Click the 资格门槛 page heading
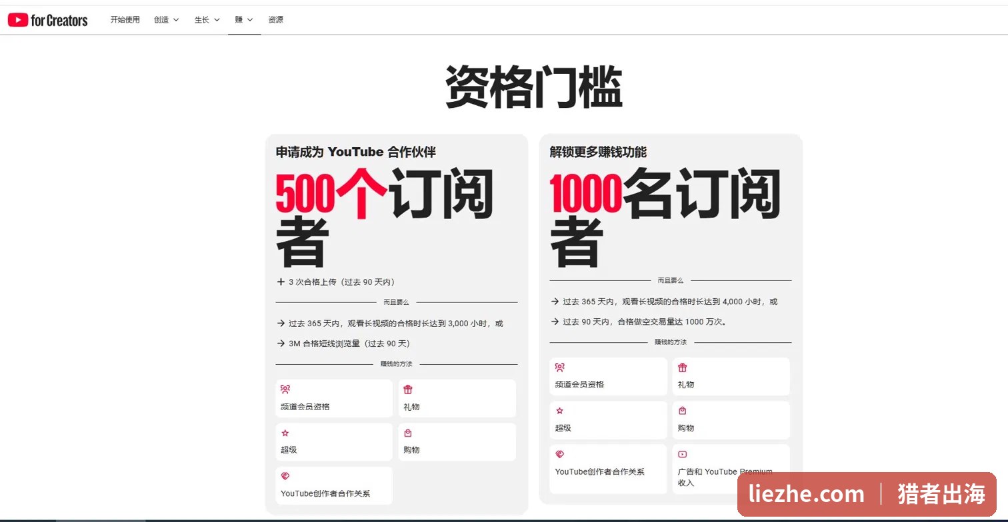The width and height of the screenshot is (1008, 522). pos(533,87)
